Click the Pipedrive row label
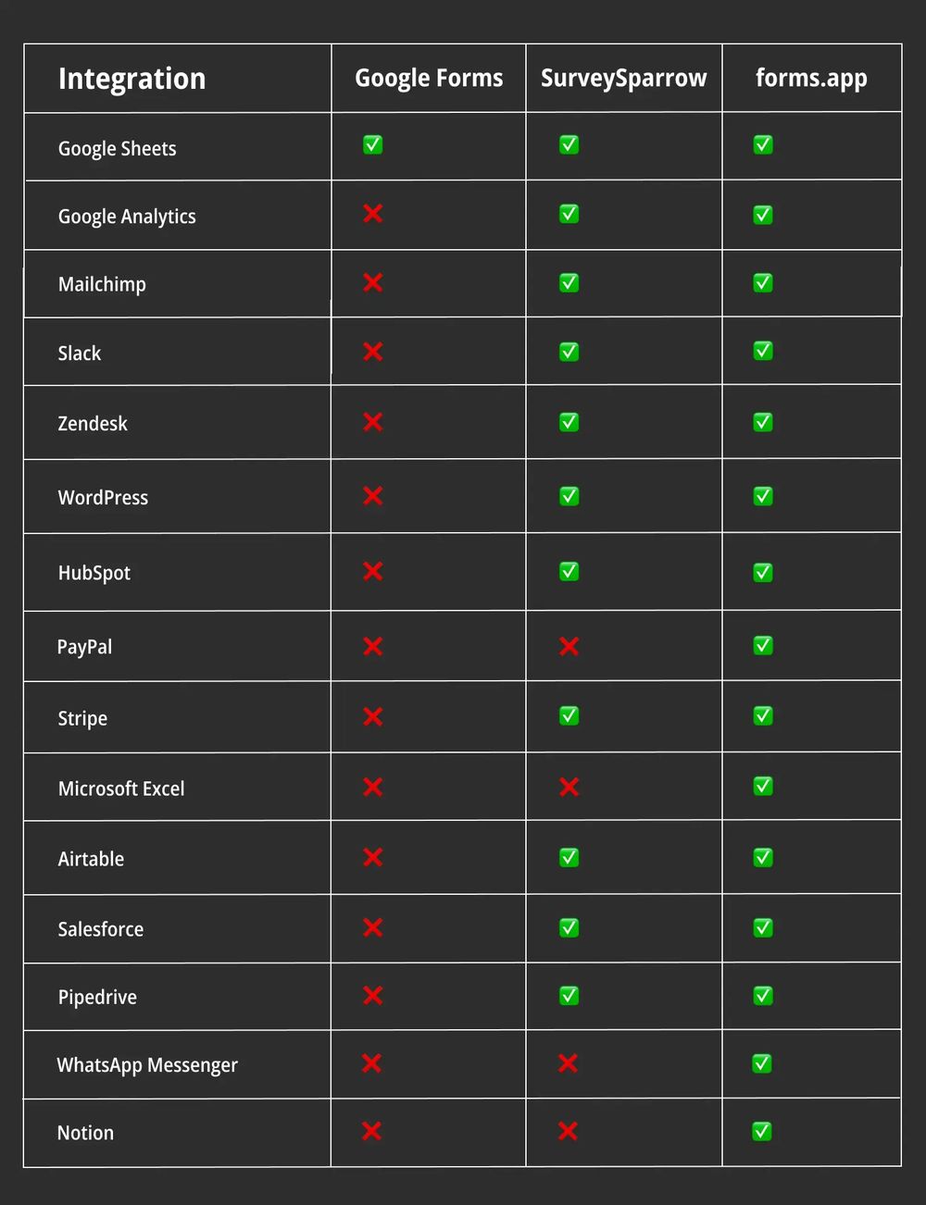The height and width of the screenshot is (1205, 926). 97,997
